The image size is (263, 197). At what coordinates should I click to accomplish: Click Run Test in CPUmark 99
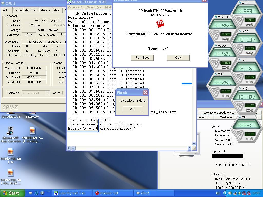click(142, 58)
